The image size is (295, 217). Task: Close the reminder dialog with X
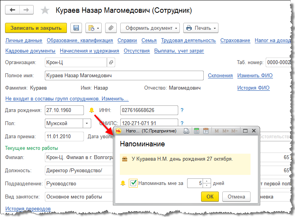tap(254, 131)
